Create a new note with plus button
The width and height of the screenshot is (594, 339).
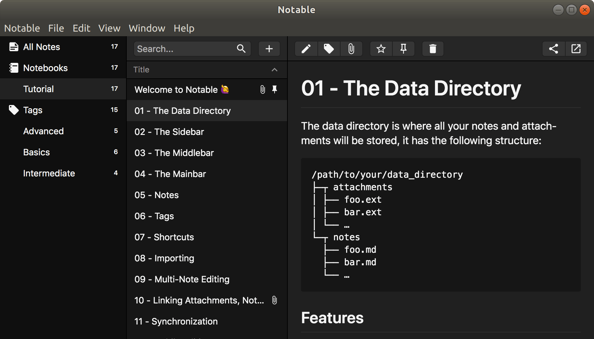click(x=269, y=49)
